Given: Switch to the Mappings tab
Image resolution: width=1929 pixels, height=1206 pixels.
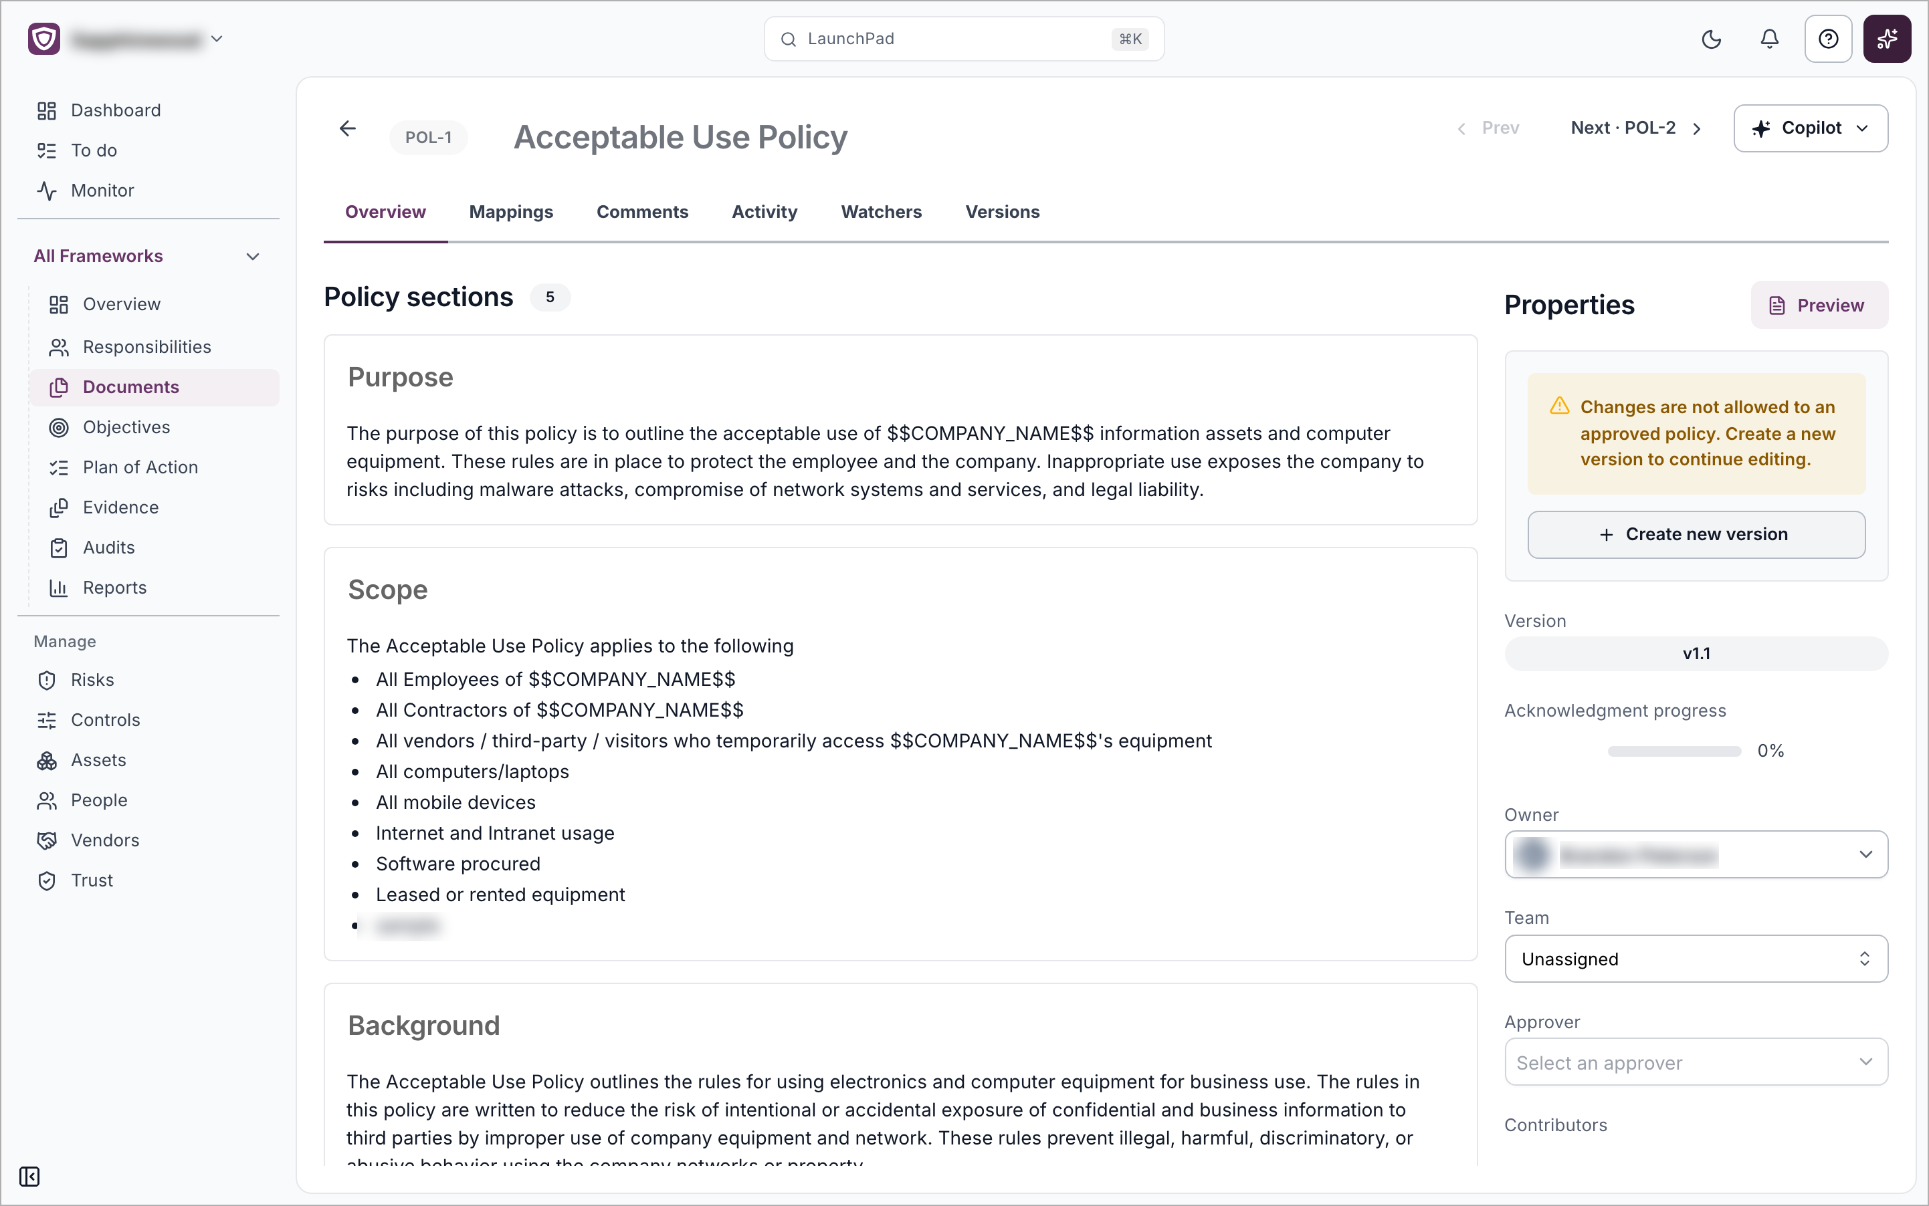Looking at the screenshot, I should point(511,211).
